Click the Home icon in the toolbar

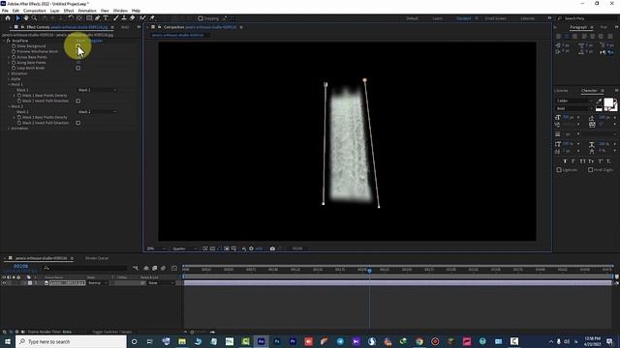pyautogui.click(x=8, y=18)
